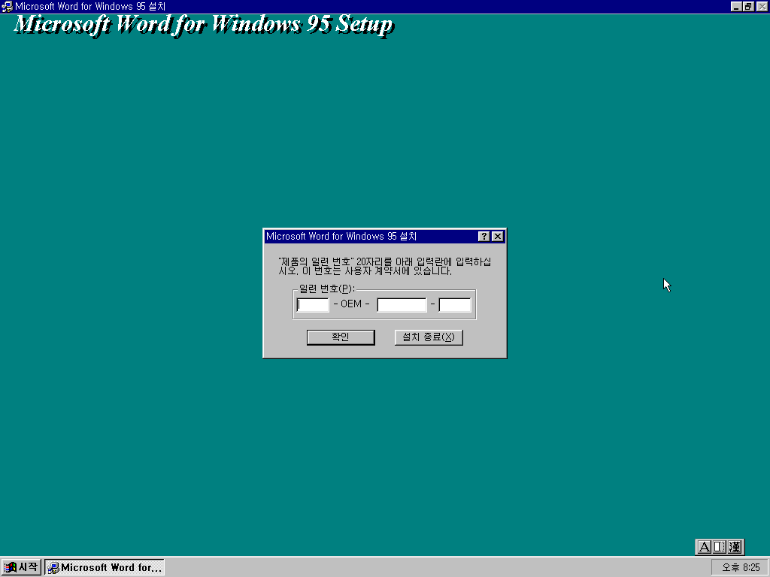Open help with the dialog's ? button
The height and width of the screenshot is (577, 770).
tap(484, 237)
